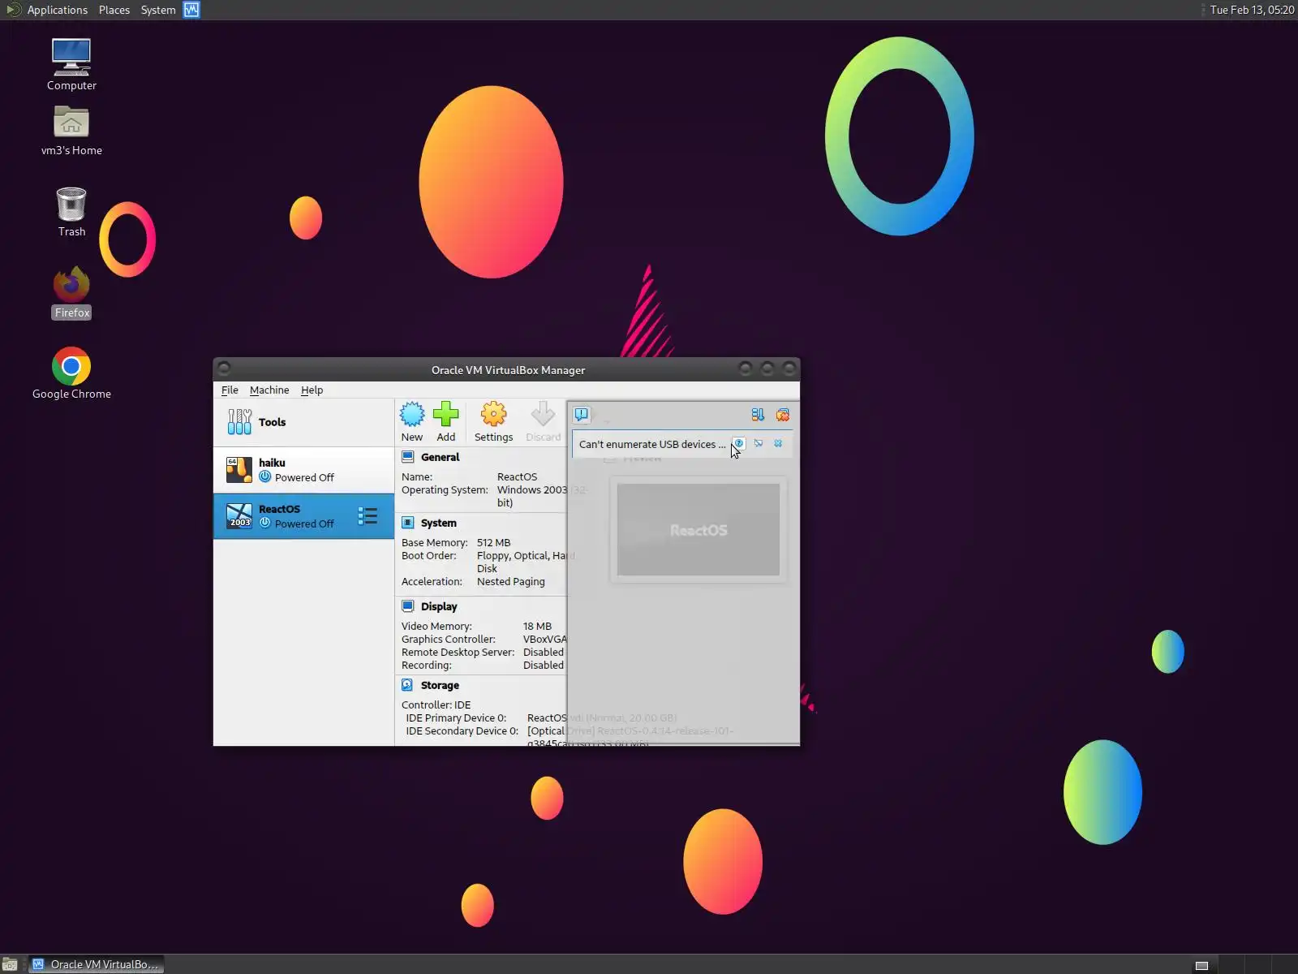Dismiss the USB devices notification
The height and width of the screenshot is (974, 1298).
(778, 443)
